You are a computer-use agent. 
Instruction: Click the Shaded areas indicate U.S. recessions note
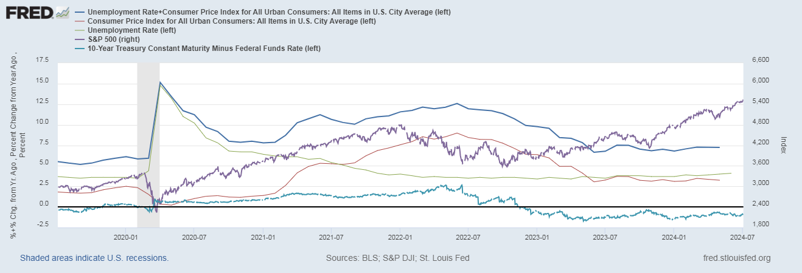coord(94,258)
